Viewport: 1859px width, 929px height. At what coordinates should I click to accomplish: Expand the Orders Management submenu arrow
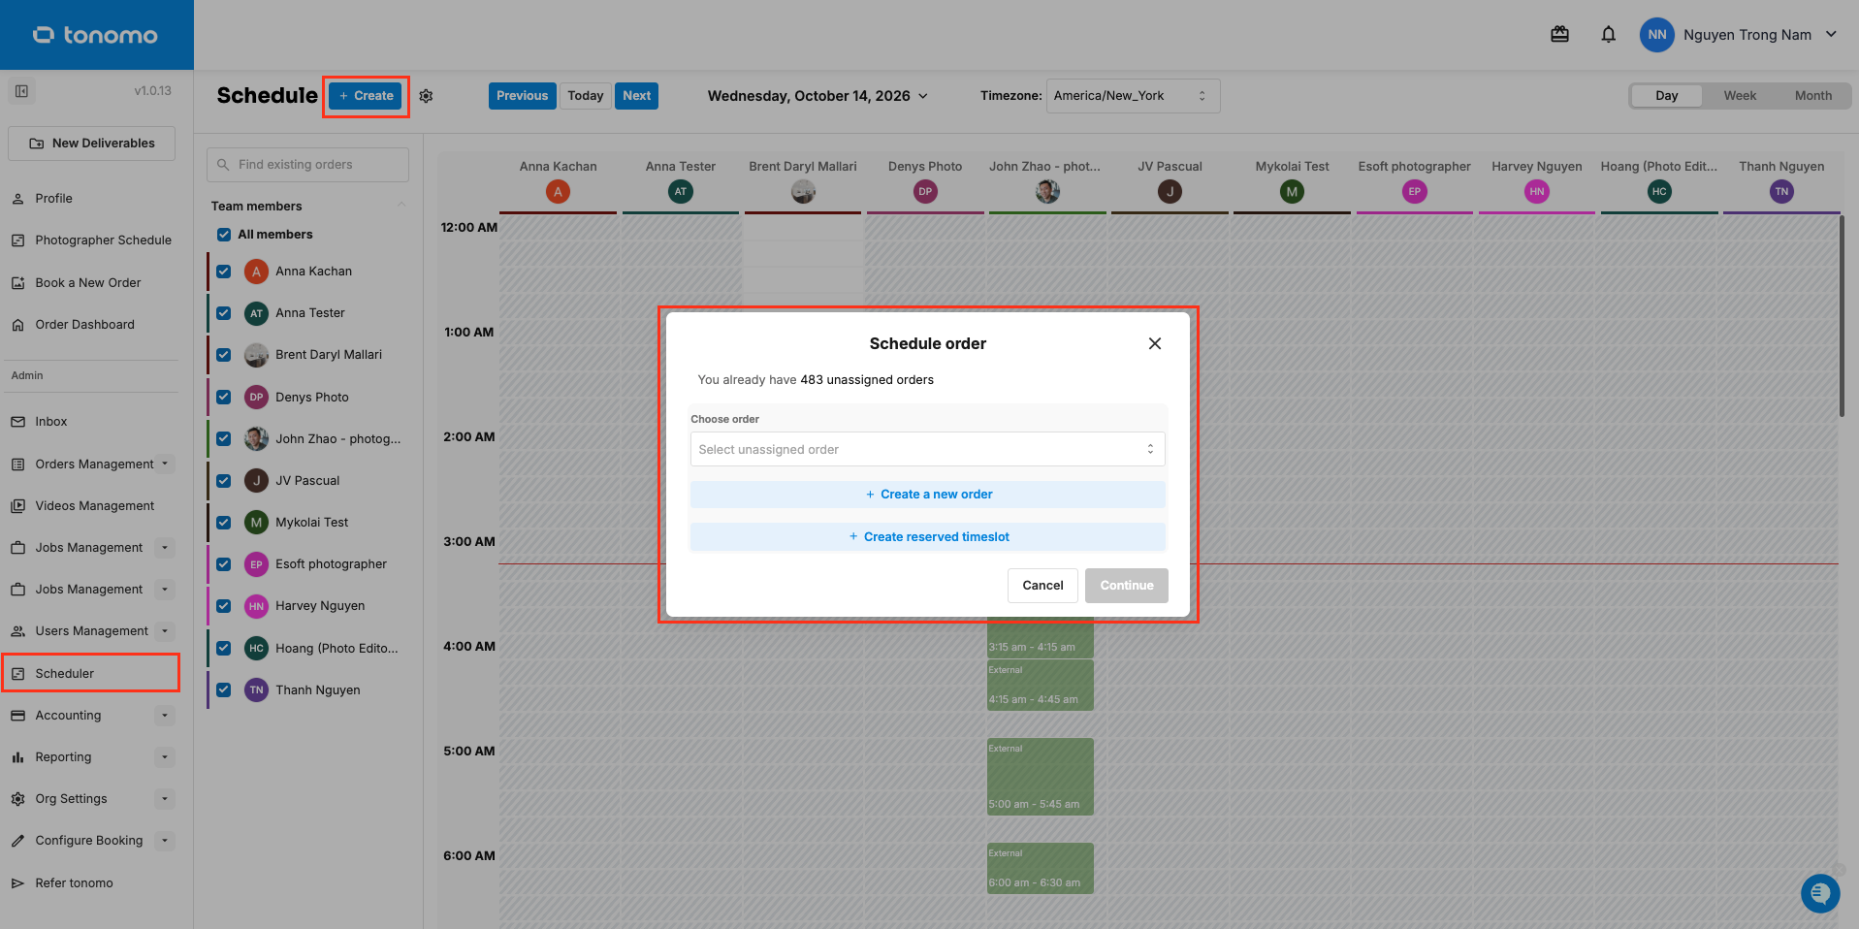coord(165,464)
